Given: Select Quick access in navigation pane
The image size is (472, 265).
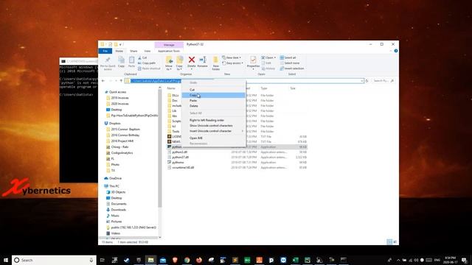Looking at the screenshot, I should point(117,92).
